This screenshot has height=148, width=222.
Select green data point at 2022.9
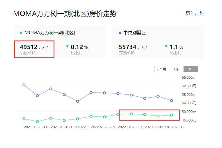pos(104,117)
